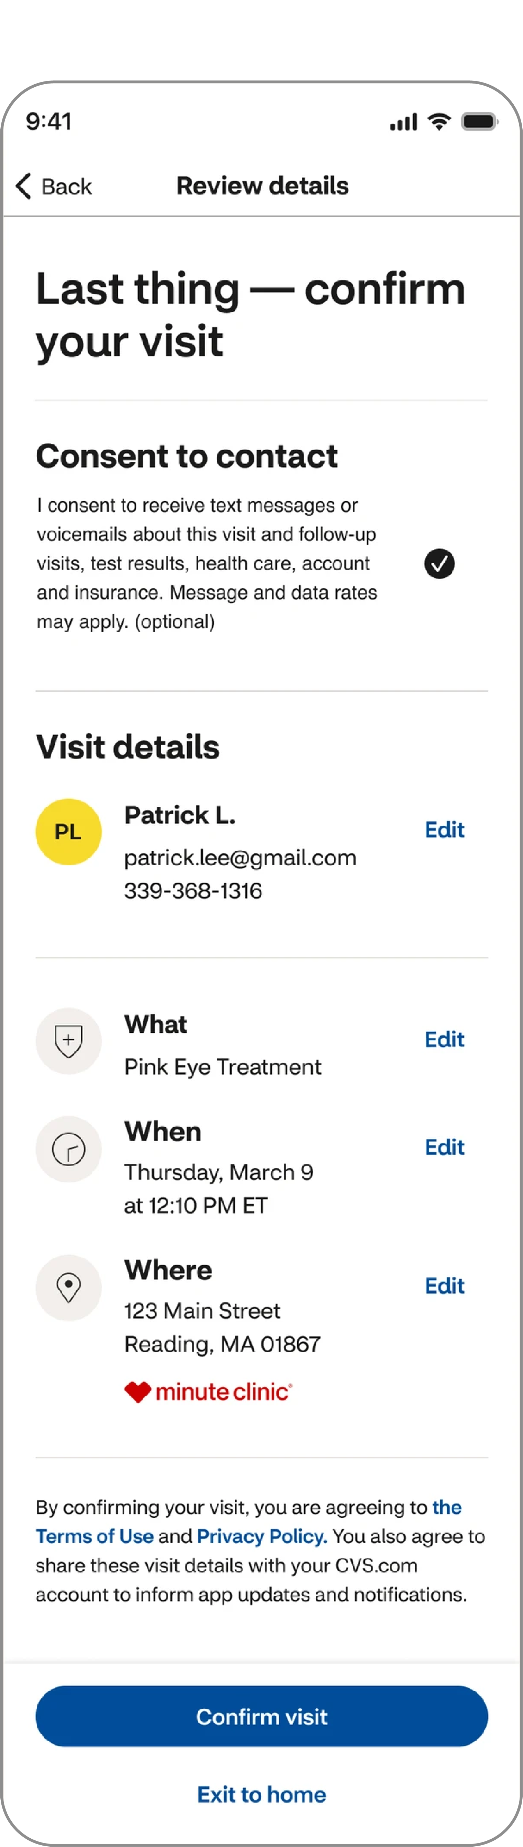Viewport: 523px width, 1847px height.
Task: Edit Patrick L. contact details
Action: click(444, 830)
